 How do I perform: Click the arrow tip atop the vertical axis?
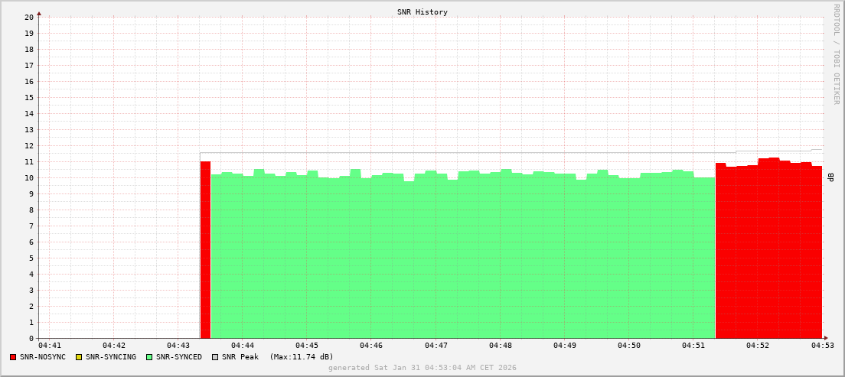coord(39,13)
